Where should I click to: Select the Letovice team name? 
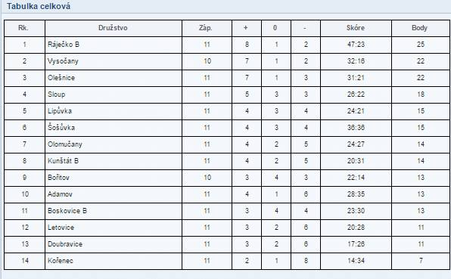[x=61, y=228]
